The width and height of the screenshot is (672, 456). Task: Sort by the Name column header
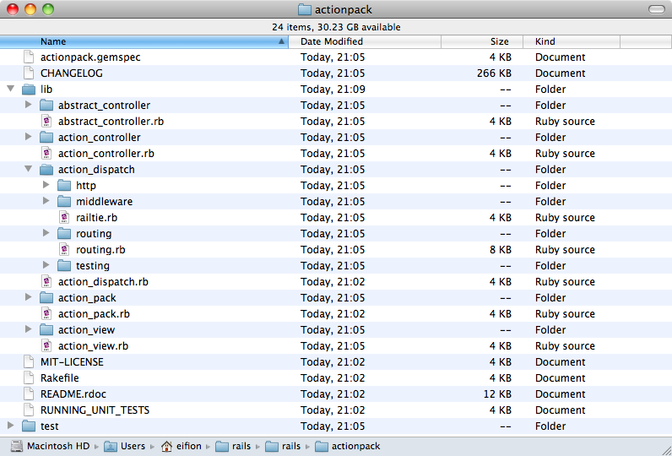144,41
